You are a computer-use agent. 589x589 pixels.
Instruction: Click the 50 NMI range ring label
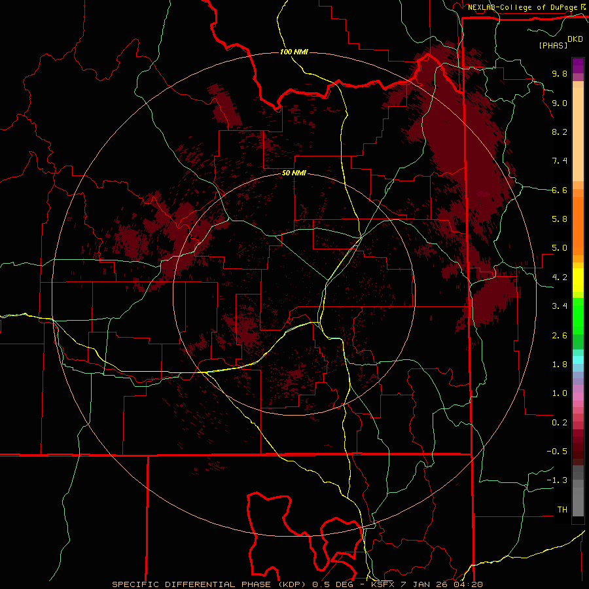tap(294, 173)
